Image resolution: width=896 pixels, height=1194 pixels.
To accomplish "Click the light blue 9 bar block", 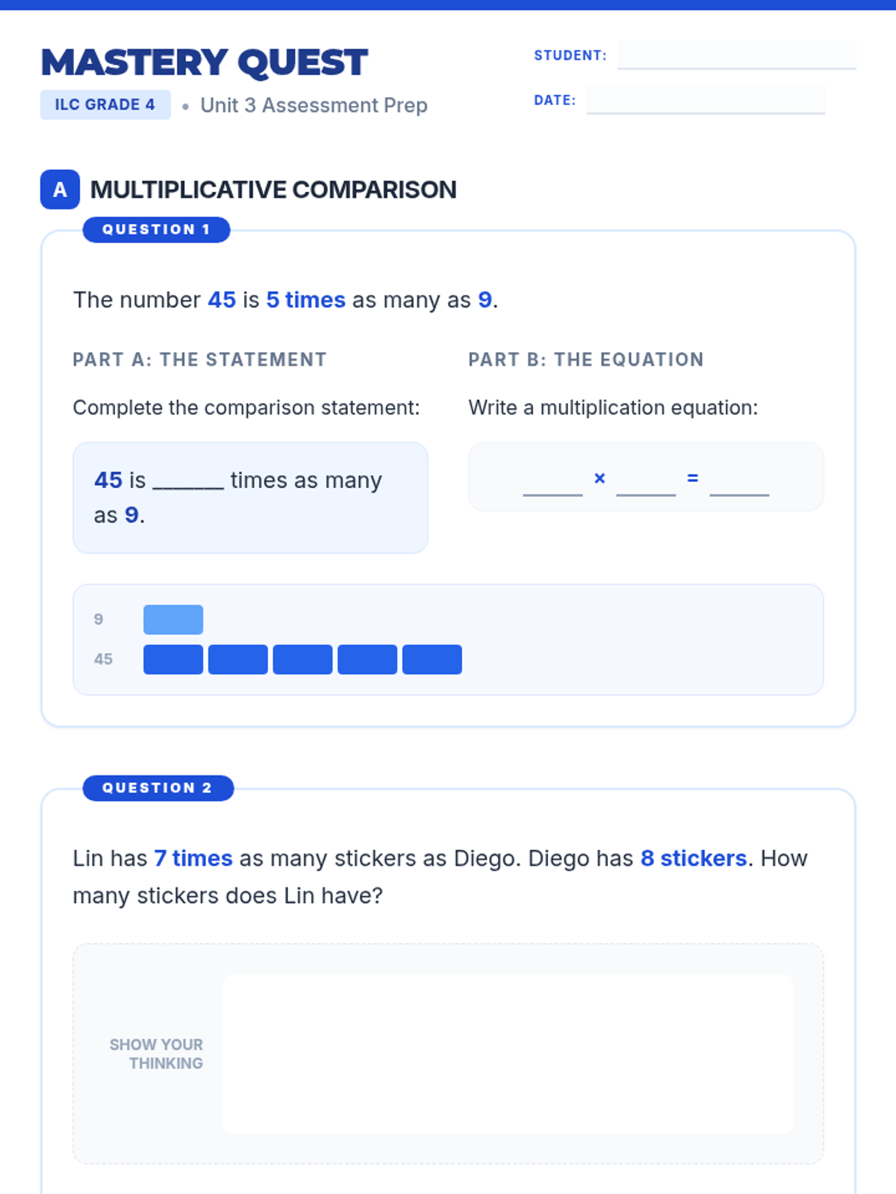I will (x=173, y=619).
